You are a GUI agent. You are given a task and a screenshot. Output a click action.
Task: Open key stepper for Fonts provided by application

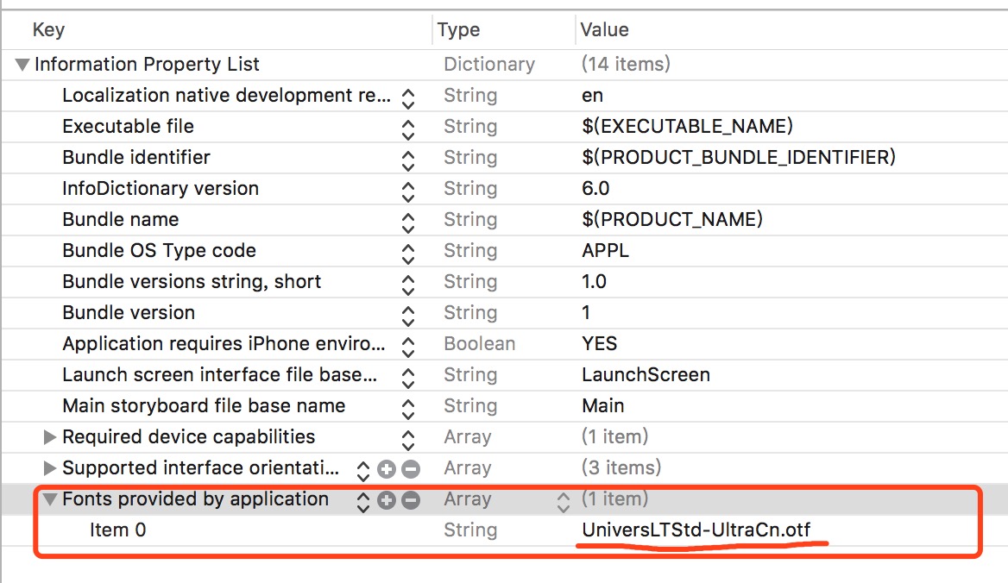click(363, 502)
